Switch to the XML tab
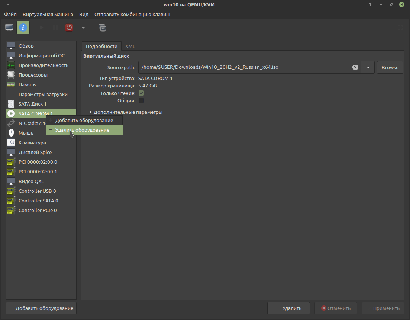 130,47
